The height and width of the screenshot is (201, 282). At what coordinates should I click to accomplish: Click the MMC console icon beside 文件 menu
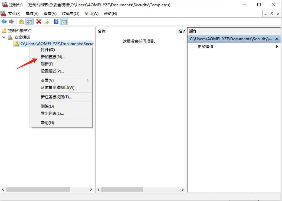click(3, 14)
